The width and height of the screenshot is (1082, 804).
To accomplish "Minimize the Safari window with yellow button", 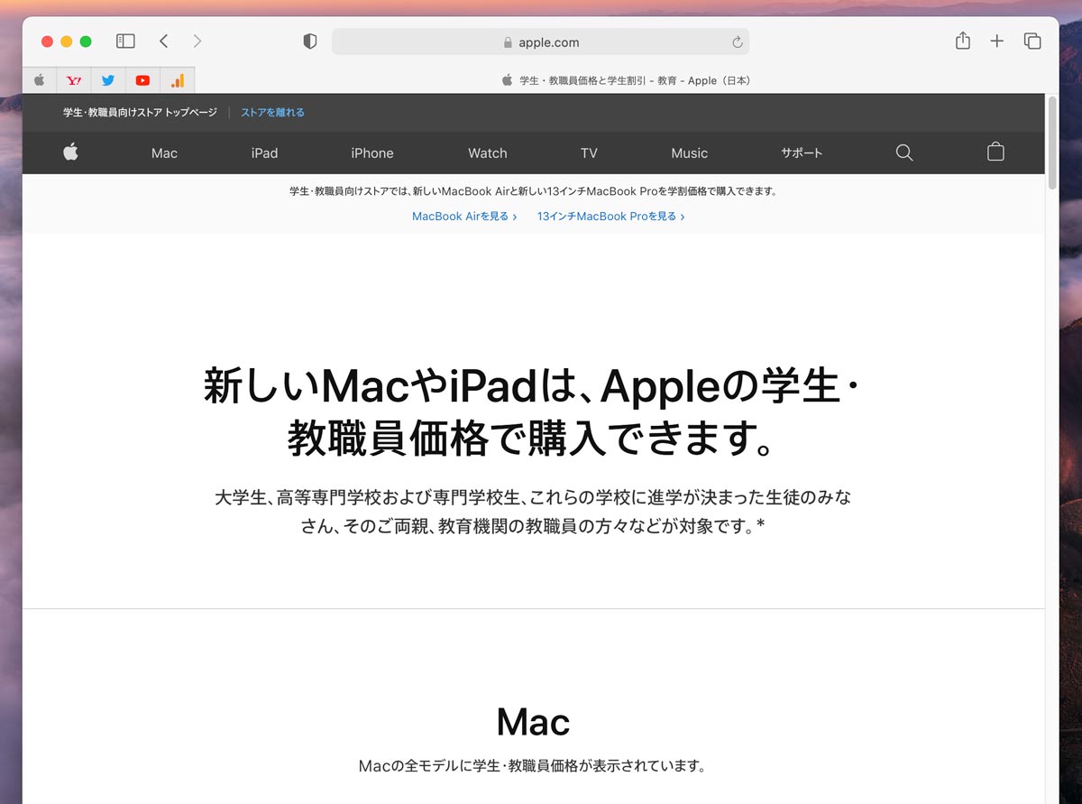I will click(67, 42).
